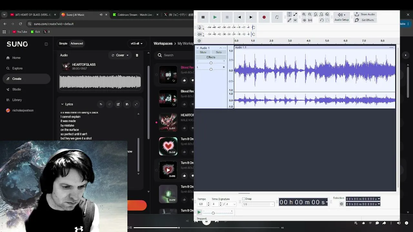Click the record meter microphone icon

(199, 27)
